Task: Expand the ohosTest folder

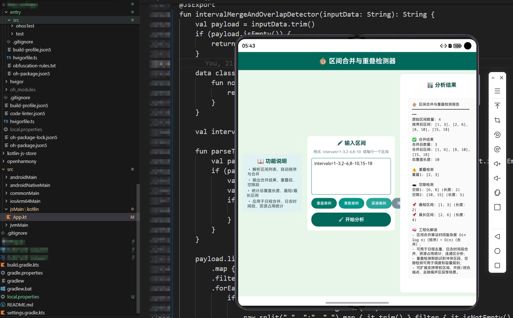Action: [12, 26]
